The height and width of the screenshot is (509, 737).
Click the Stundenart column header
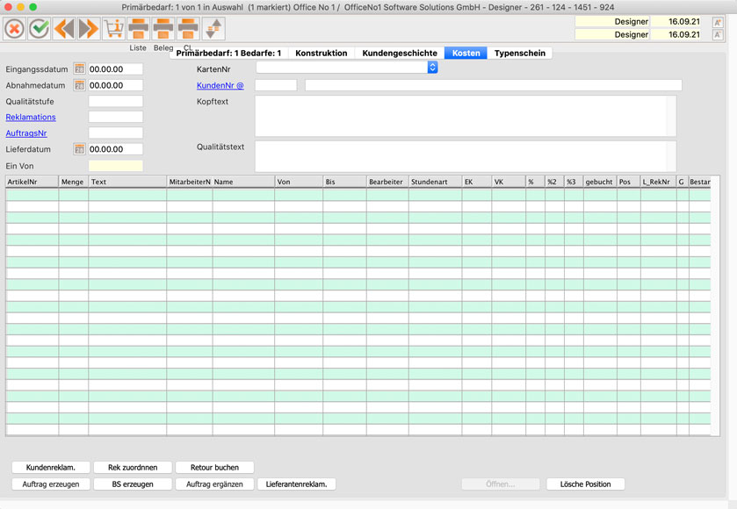click(435, 182)
